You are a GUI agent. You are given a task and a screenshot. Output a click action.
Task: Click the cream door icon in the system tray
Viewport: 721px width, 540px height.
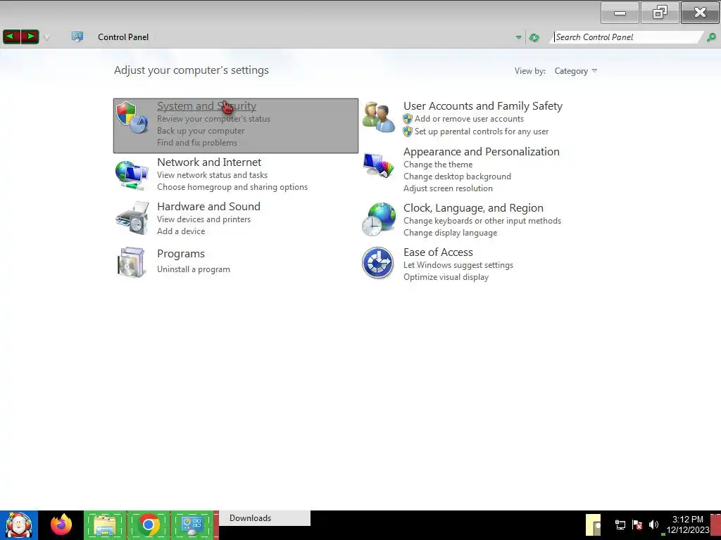tap(594, 525)
